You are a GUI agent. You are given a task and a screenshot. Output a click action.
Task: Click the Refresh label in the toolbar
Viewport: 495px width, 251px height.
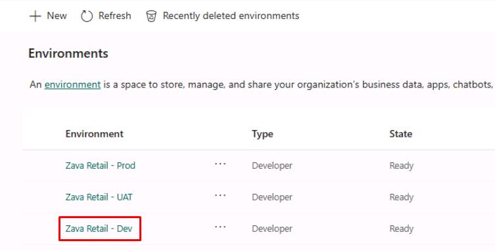click(x=114, y=16)
